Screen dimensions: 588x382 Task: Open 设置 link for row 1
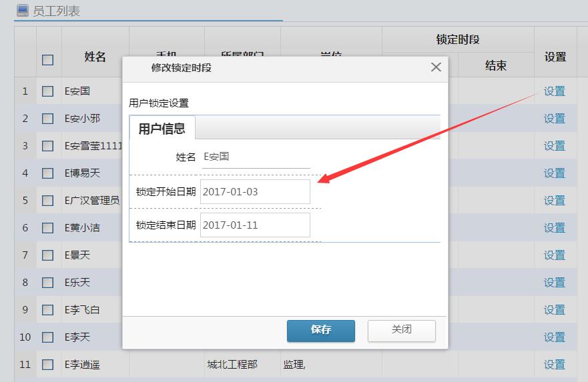pyautogui.click(x=554, y=91)
